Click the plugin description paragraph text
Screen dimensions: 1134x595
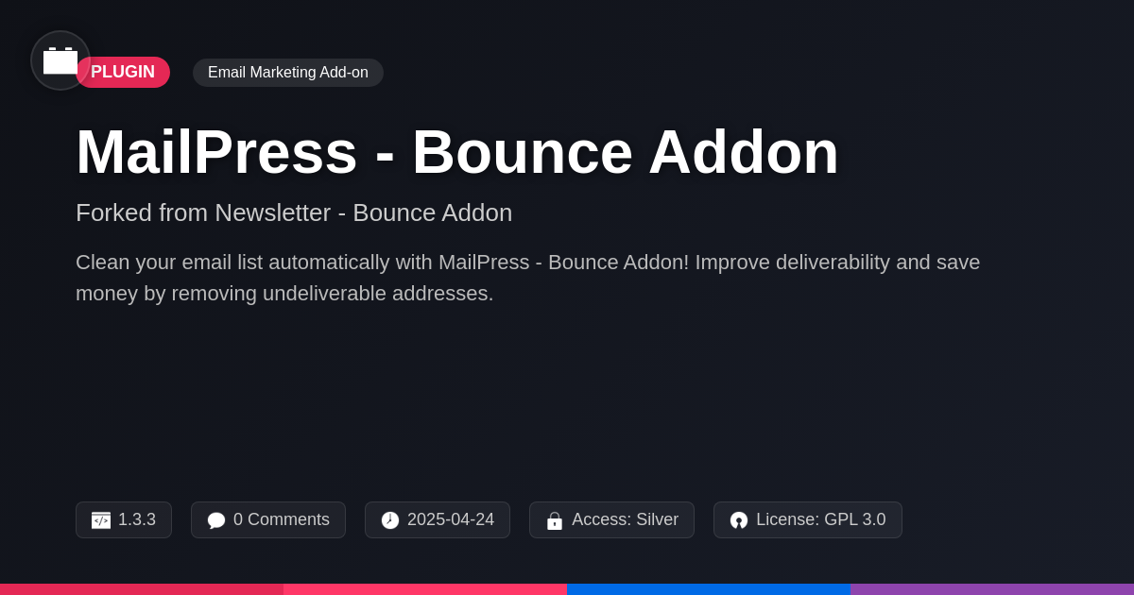click(528, 278)
